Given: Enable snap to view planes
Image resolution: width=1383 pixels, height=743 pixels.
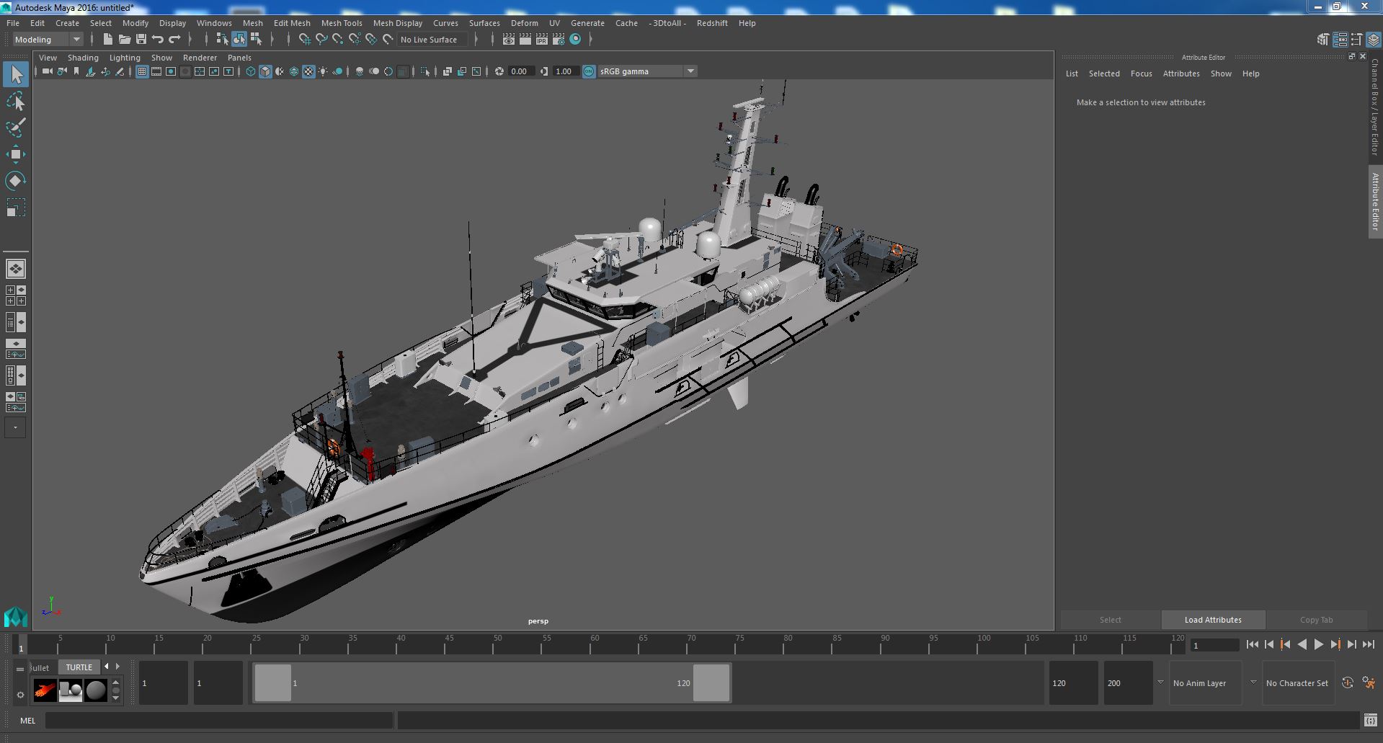Looking at the screenshot, I should point(371,40).
